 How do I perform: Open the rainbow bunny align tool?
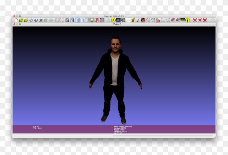pos(158,20)
